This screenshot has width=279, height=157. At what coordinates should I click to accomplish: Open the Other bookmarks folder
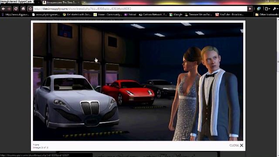(267, 14)
